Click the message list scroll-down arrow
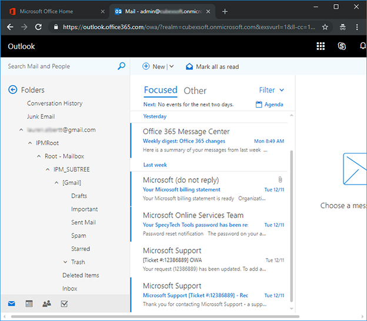367x321 pixels. 291,309
